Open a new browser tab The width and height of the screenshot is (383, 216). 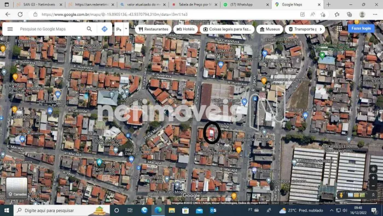coord(328,4)
